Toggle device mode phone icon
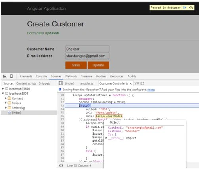This screenshot has width=199, height=169. click(11, 76)
